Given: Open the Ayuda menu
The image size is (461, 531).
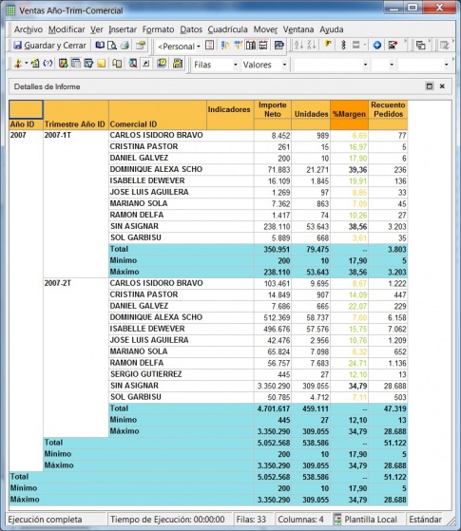Looking at the screenshot, I should coord(332,29).
